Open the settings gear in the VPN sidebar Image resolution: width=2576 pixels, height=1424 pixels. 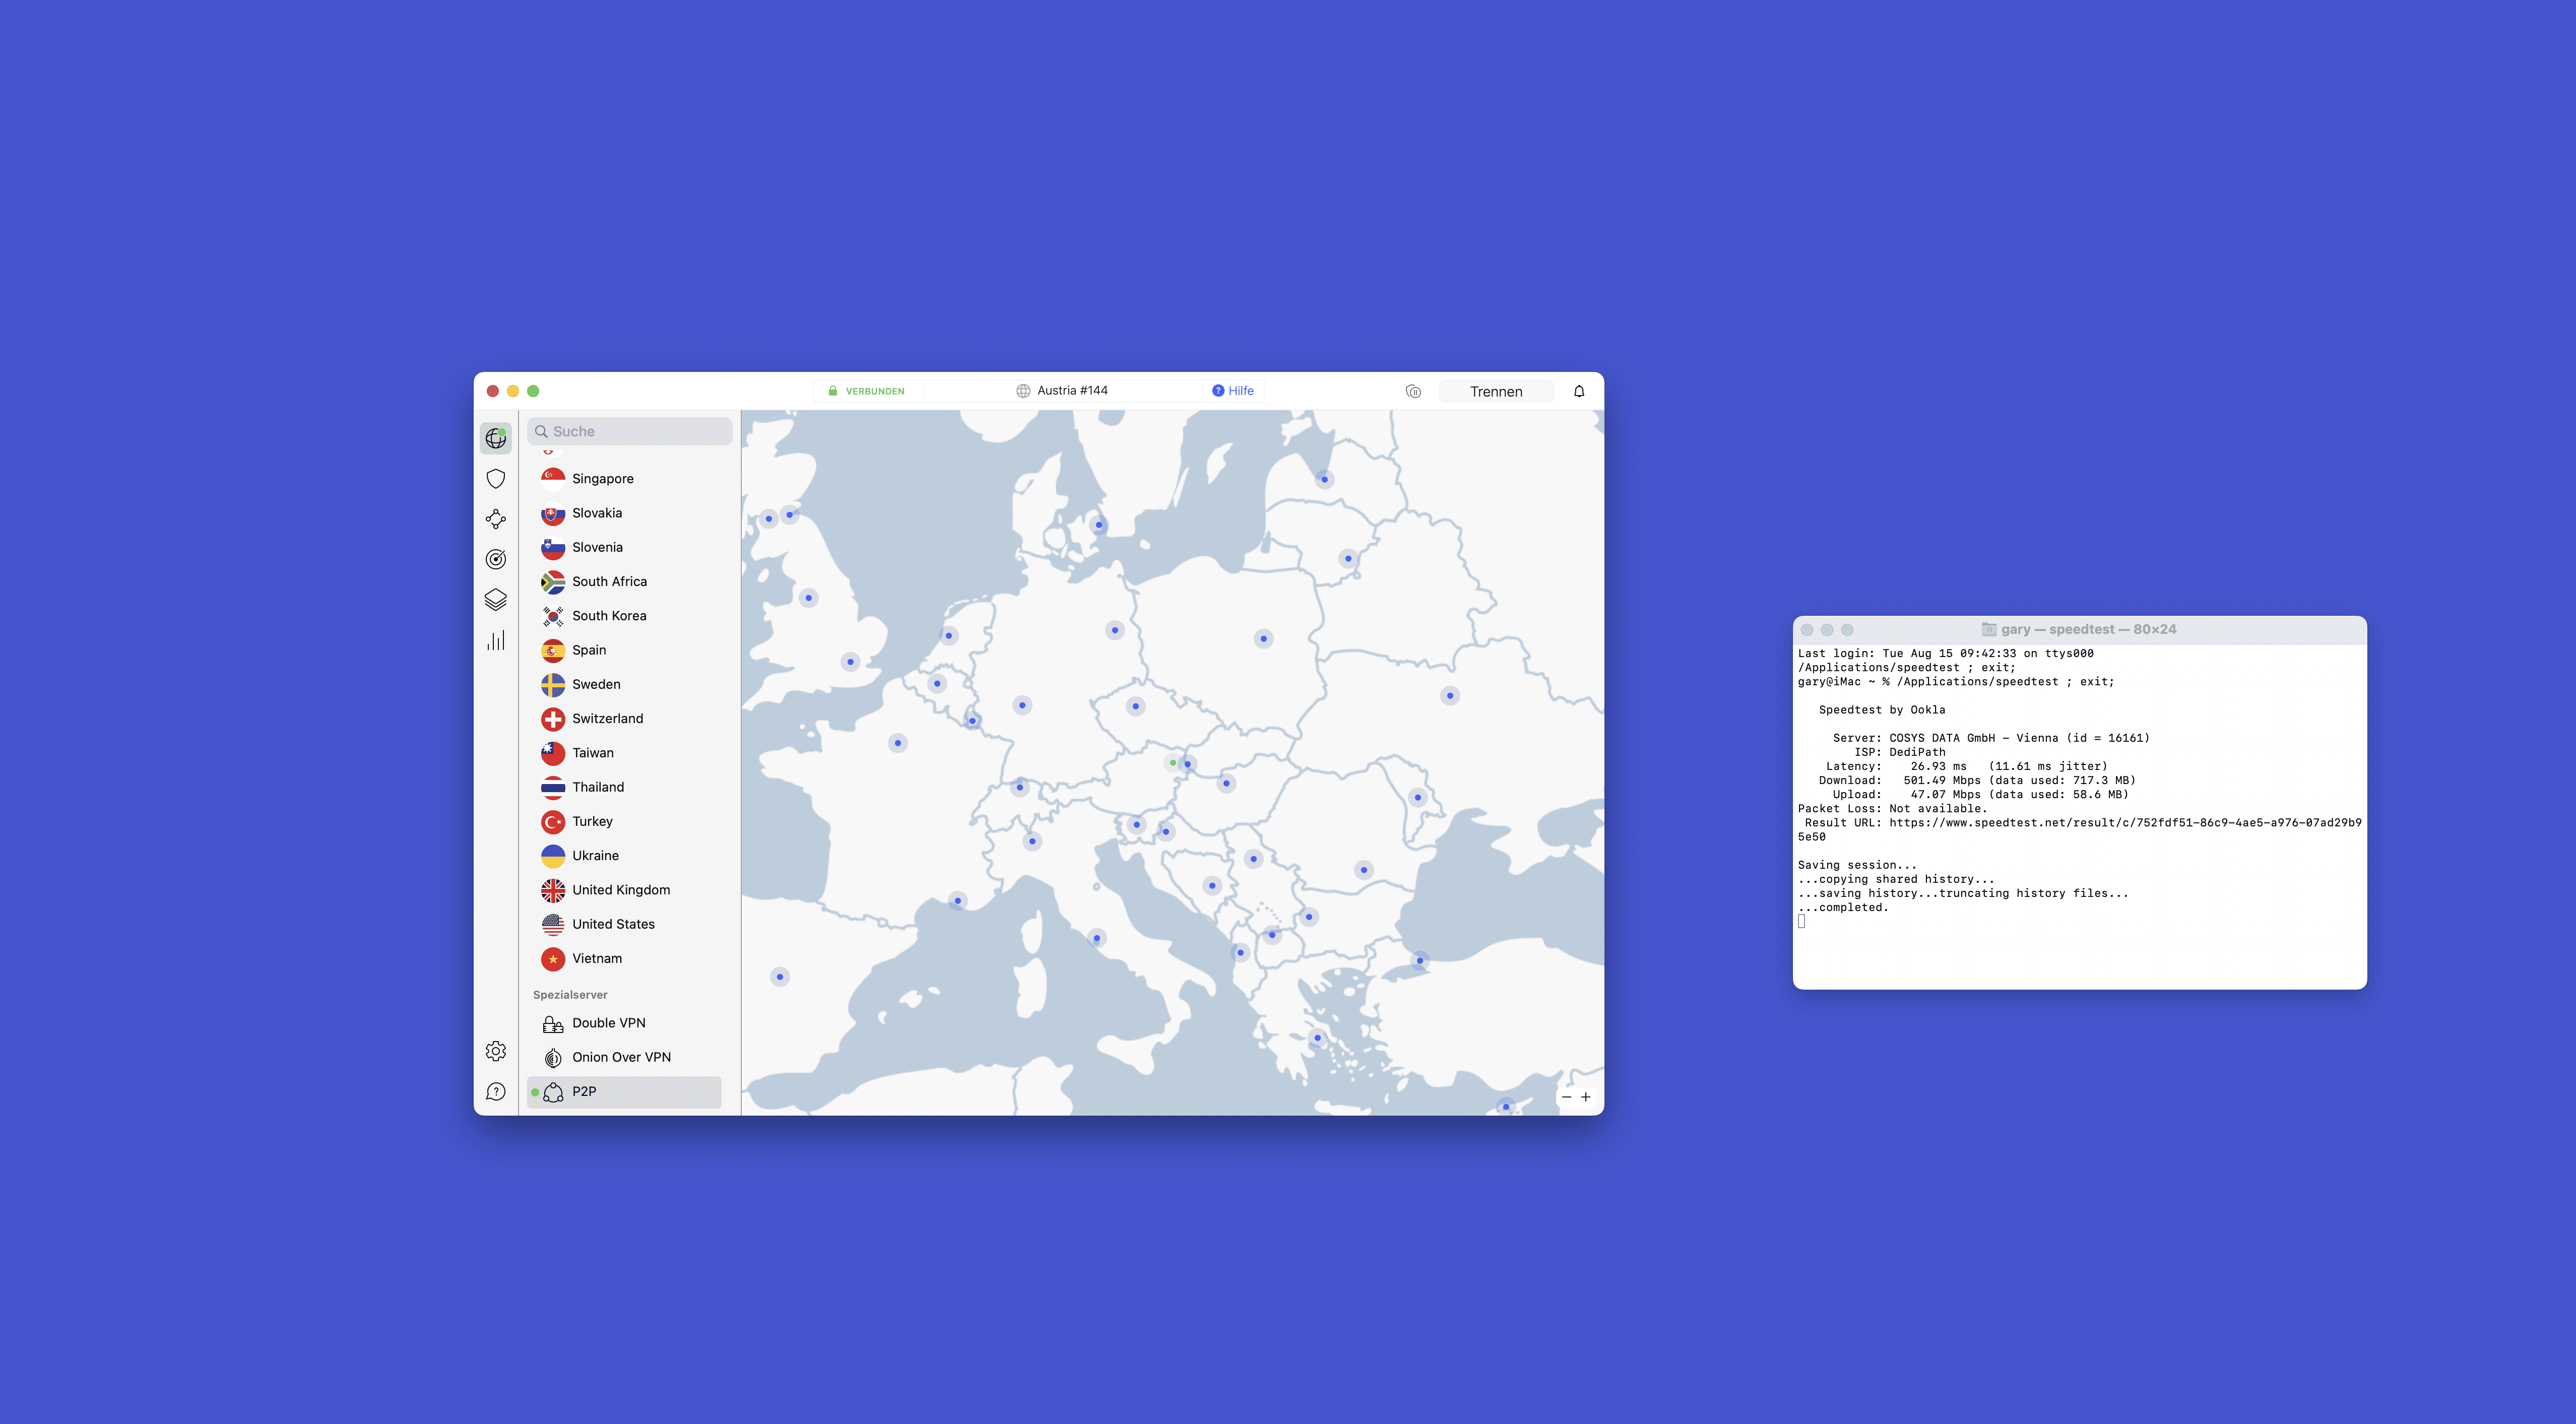pos(496,1051)
